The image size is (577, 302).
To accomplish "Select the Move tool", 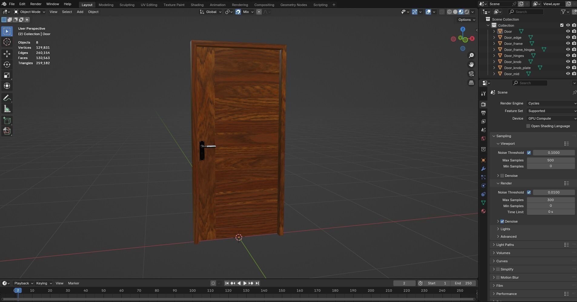I will click(7, 54).
